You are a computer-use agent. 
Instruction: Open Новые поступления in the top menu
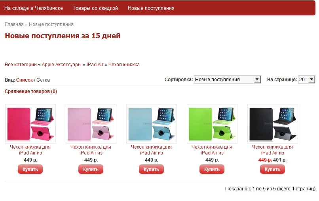pyautogui.click(x=151, y=8)
